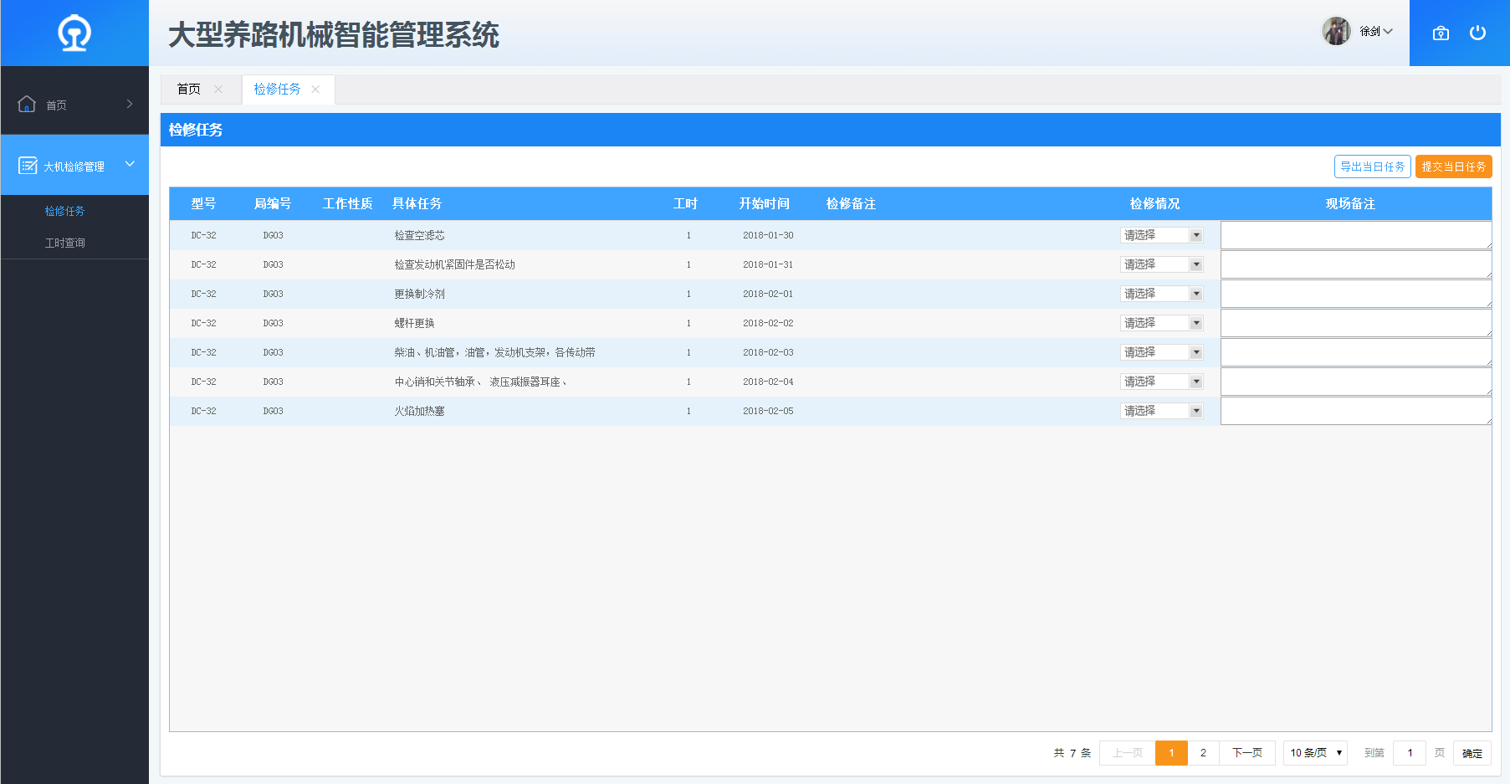Click the 现场备注 field for 更换制冷剂
This screenshot has width=1510, height=784.
coord(1355,294)
